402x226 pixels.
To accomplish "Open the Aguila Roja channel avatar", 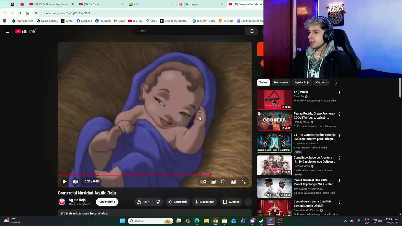I will [62, 202].
